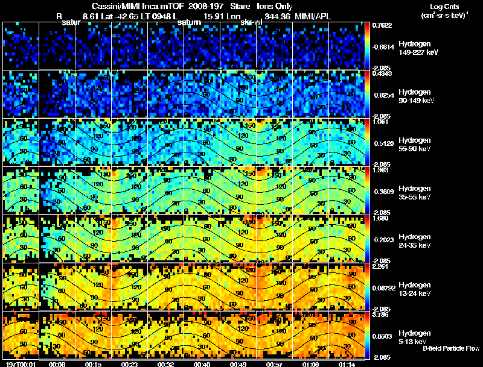Click the colorbar maximum value '0.4343'

point(382,74)
